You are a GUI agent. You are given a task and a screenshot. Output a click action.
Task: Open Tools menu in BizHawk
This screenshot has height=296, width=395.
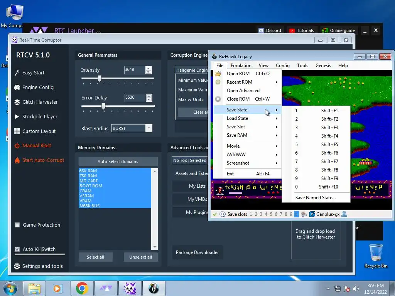click(x=302, y=66)
